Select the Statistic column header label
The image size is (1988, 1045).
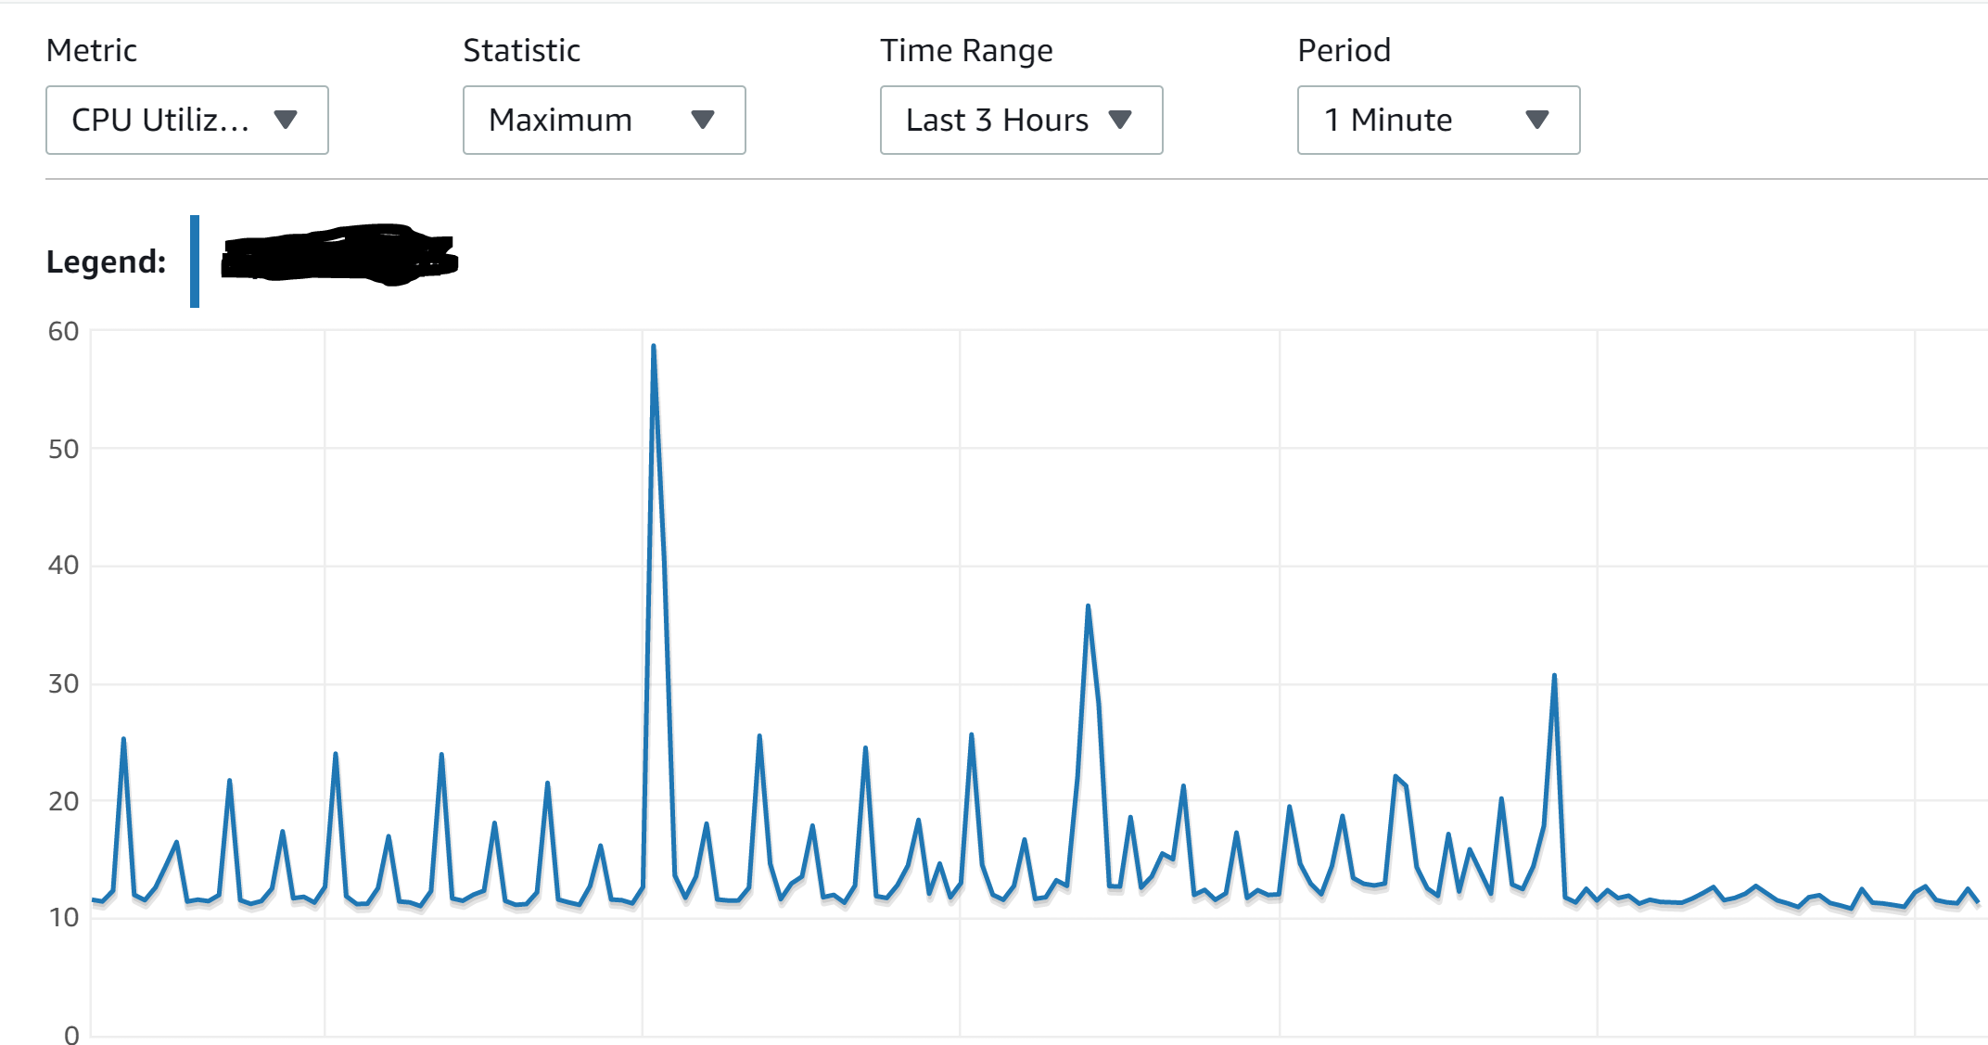[x=521, y=50]
